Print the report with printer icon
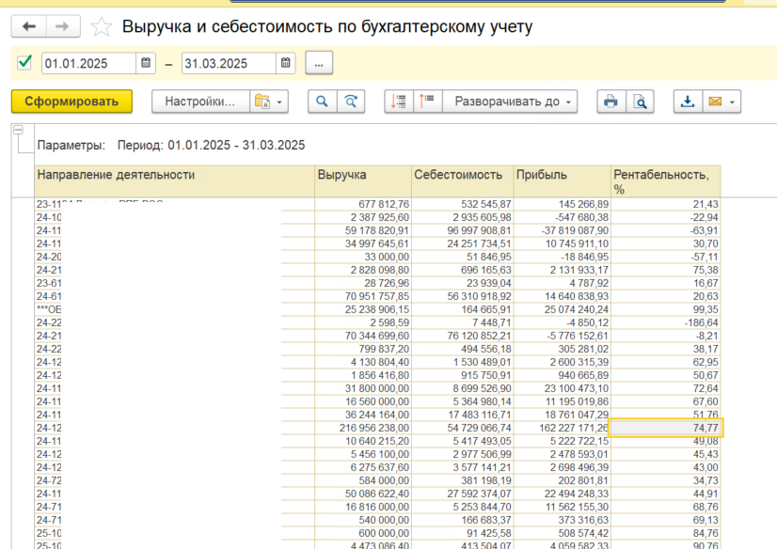 (x=611, y=102)
